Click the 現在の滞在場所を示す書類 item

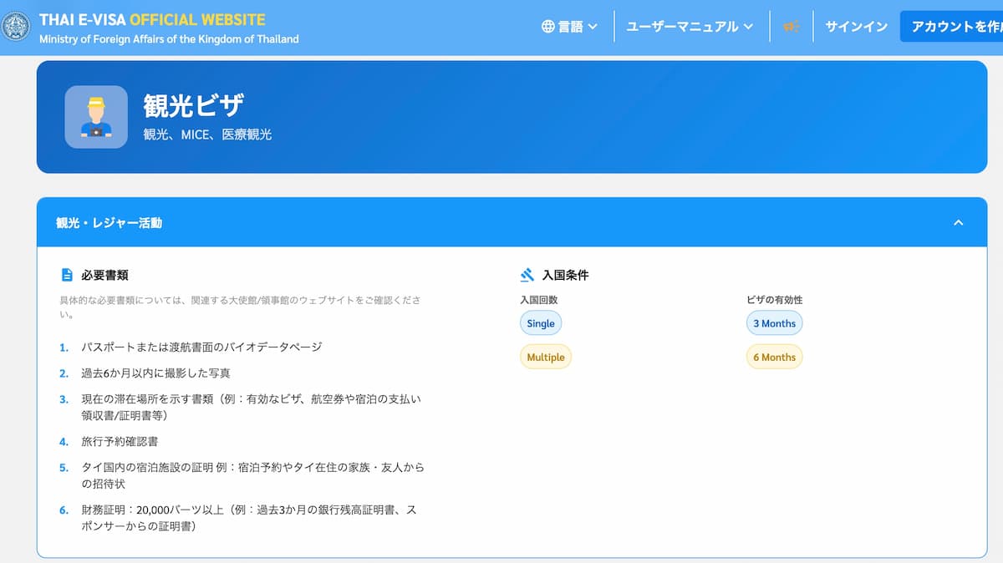click(x=251, y=407)
